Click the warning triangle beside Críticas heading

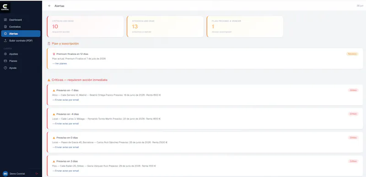pyautogui.click(x=49, y=80)
